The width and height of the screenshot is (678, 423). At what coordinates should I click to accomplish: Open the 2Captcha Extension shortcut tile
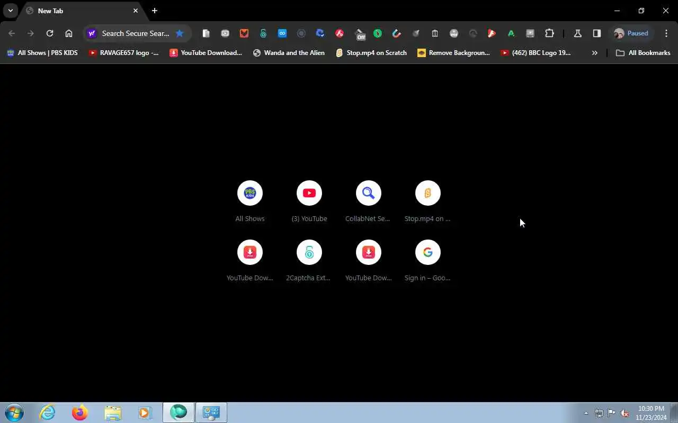point(309,261)
